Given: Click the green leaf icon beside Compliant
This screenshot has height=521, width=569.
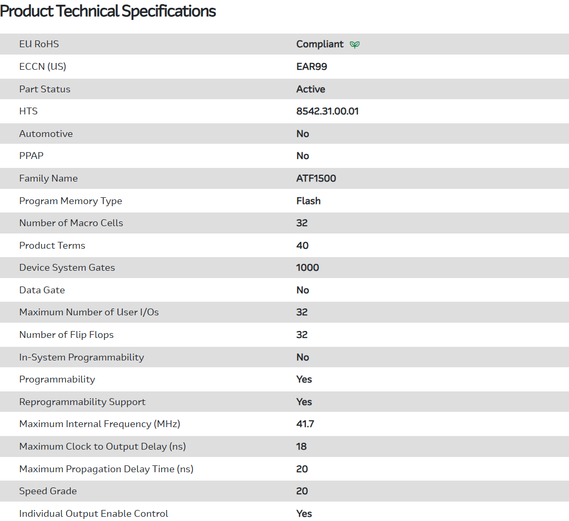Looking at the screenshot, I should (355, 45).
